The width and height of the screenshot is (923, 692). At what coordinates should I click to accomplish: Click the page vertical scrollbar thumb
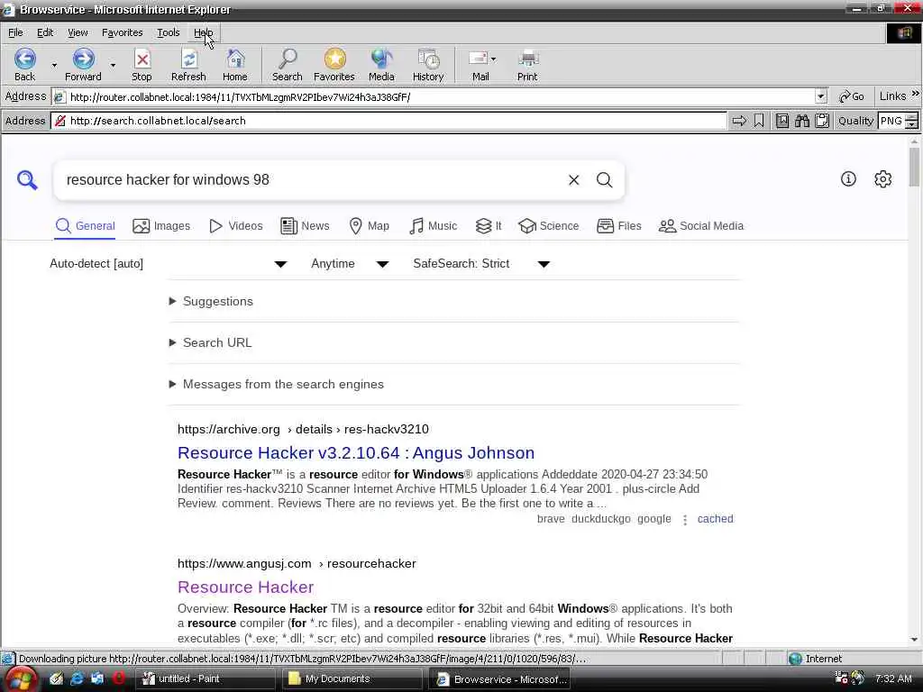pos(914,167)
